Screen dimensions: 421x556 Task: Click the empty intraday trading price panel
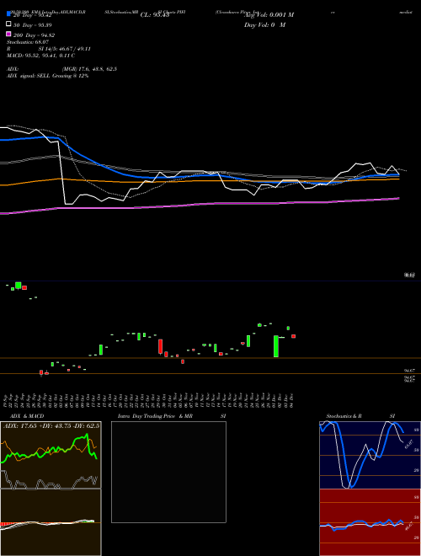(168, 472)
